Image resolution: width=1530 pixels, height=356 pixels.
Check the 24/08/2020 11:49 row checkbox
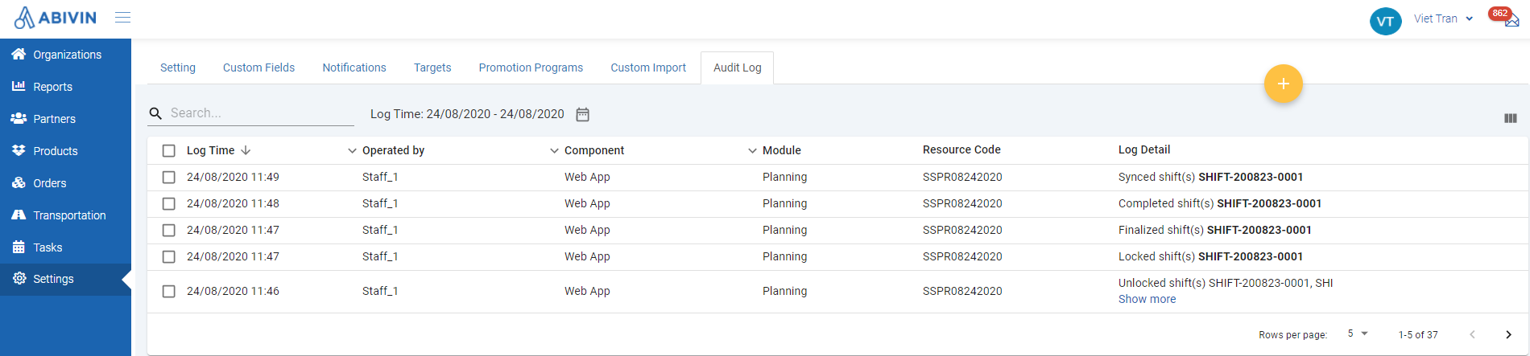pyautogui.click(x=169, y=177)
